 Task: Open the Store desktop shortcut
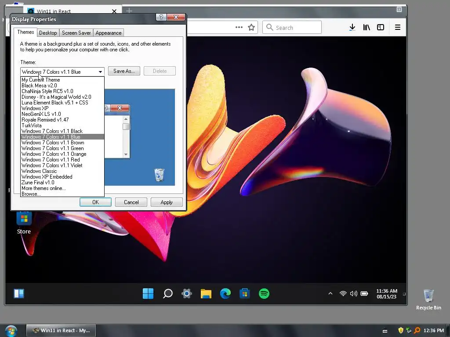click(24, 223)
